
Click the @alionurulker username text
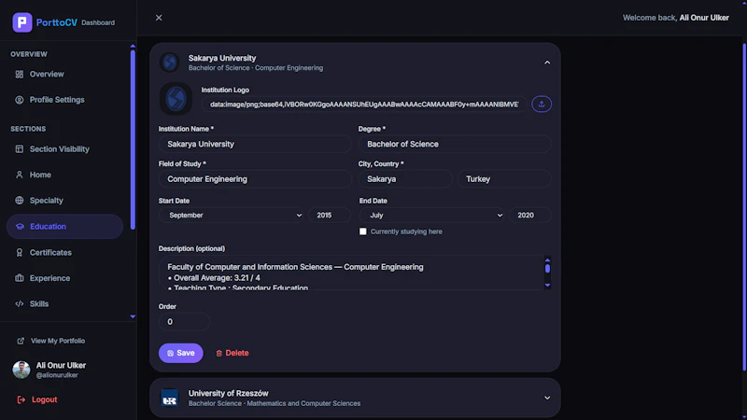(x=57, y=375)
